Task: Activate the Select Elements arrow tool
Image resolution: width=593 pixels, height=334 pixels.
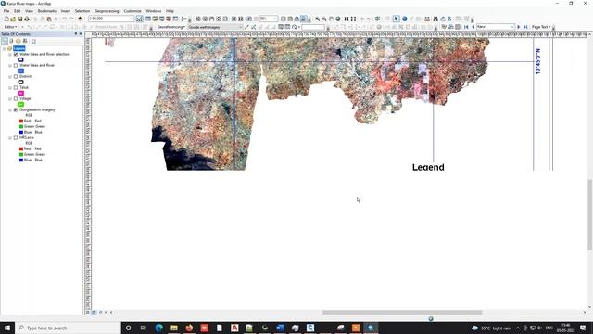Action: point(396,19)
